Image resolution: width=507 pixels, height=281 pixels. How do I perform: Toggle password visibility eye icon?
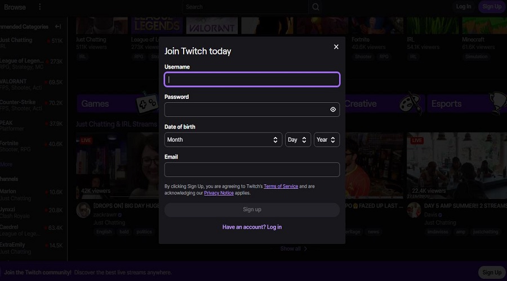pos(333,110)
